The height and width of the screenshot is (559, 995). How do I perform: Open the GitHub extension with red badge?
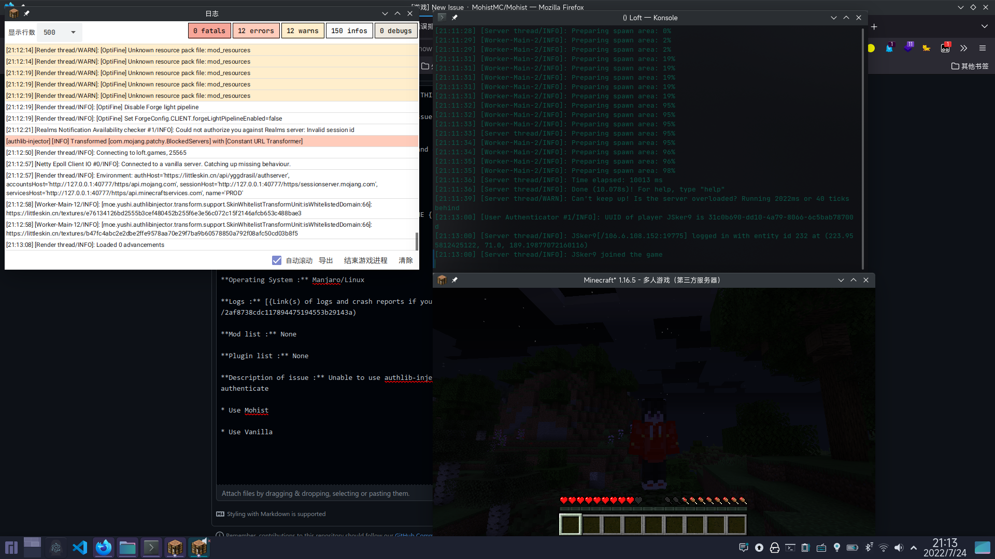click(x=945, y=48)
